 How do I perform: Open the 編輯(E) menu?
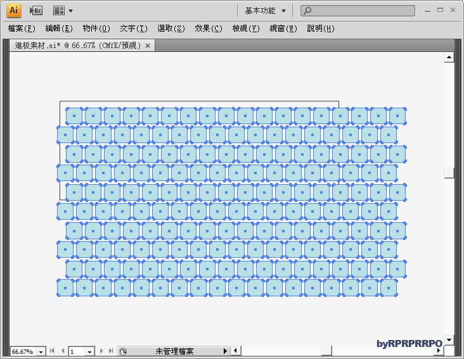58,28
